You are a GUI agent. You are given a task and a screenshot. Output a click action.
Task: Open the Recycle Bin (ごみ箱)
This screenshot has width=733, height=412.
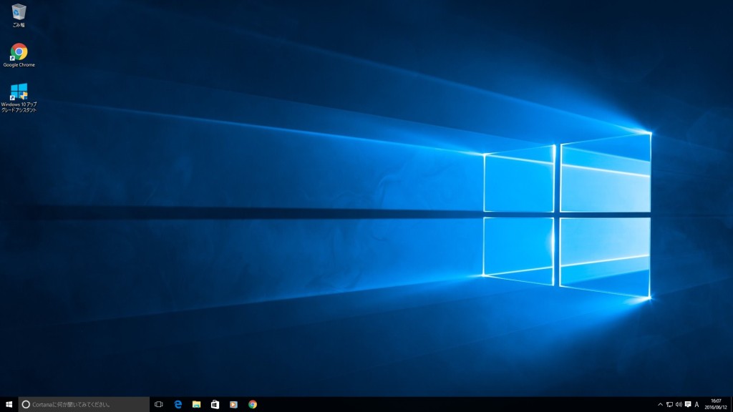(19, 13)
